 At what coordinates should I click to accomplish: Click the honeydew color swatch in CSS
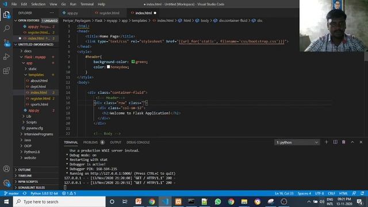(109, 67)
